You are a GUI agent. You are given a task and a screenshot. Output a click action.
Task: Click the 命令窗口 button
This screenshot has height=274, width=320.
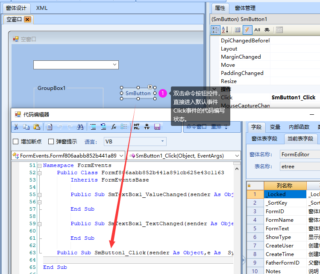point(197,127)
